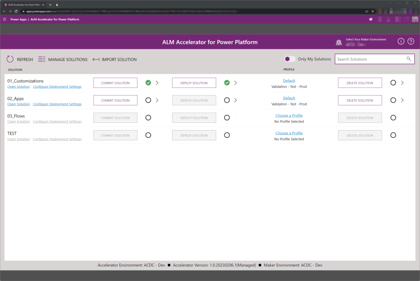
Task: Click Open Solution under 03_Flows
Action: pyautogui.click(x=18, y=121)
